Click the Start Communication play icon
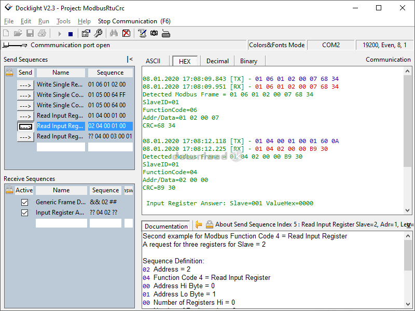This screenshot has height=311, width=415. pyautogui.click(x=60, y=34)
